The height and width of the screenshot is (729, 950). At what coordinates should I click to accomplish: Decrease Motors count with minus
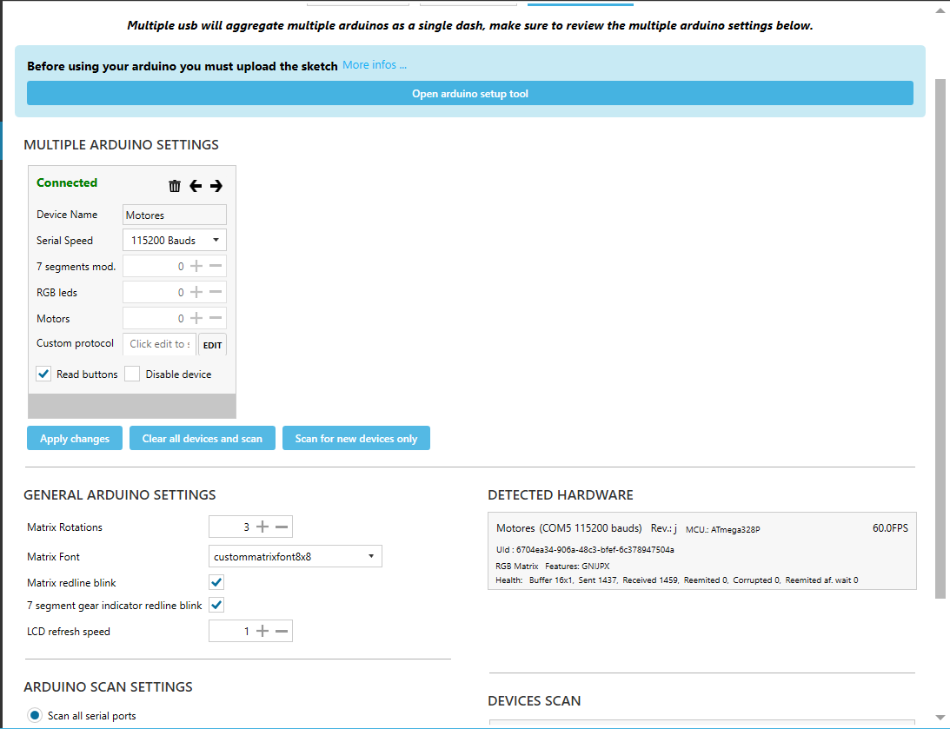(216, 318)
